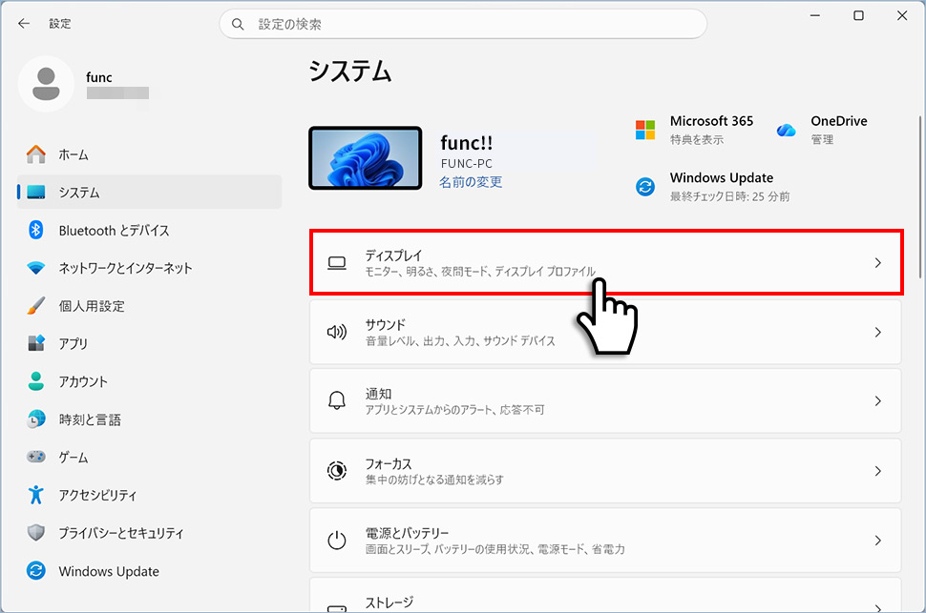Click the 個人用設定 paintbrush icon
Viewport: 926px width, 613px height.
tap(36, 306)
